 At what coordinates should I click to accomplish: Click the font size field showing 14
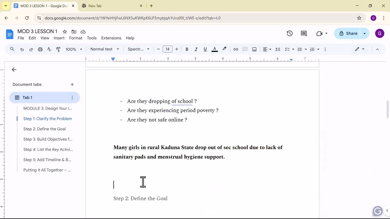point(168,49)
